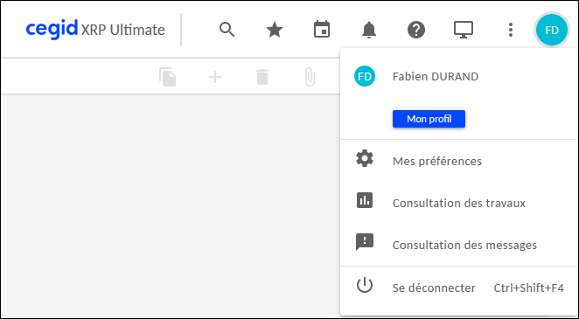This screenshot has width=579, height=319.
Task: Open the help question mark icon
Action: 416,30
